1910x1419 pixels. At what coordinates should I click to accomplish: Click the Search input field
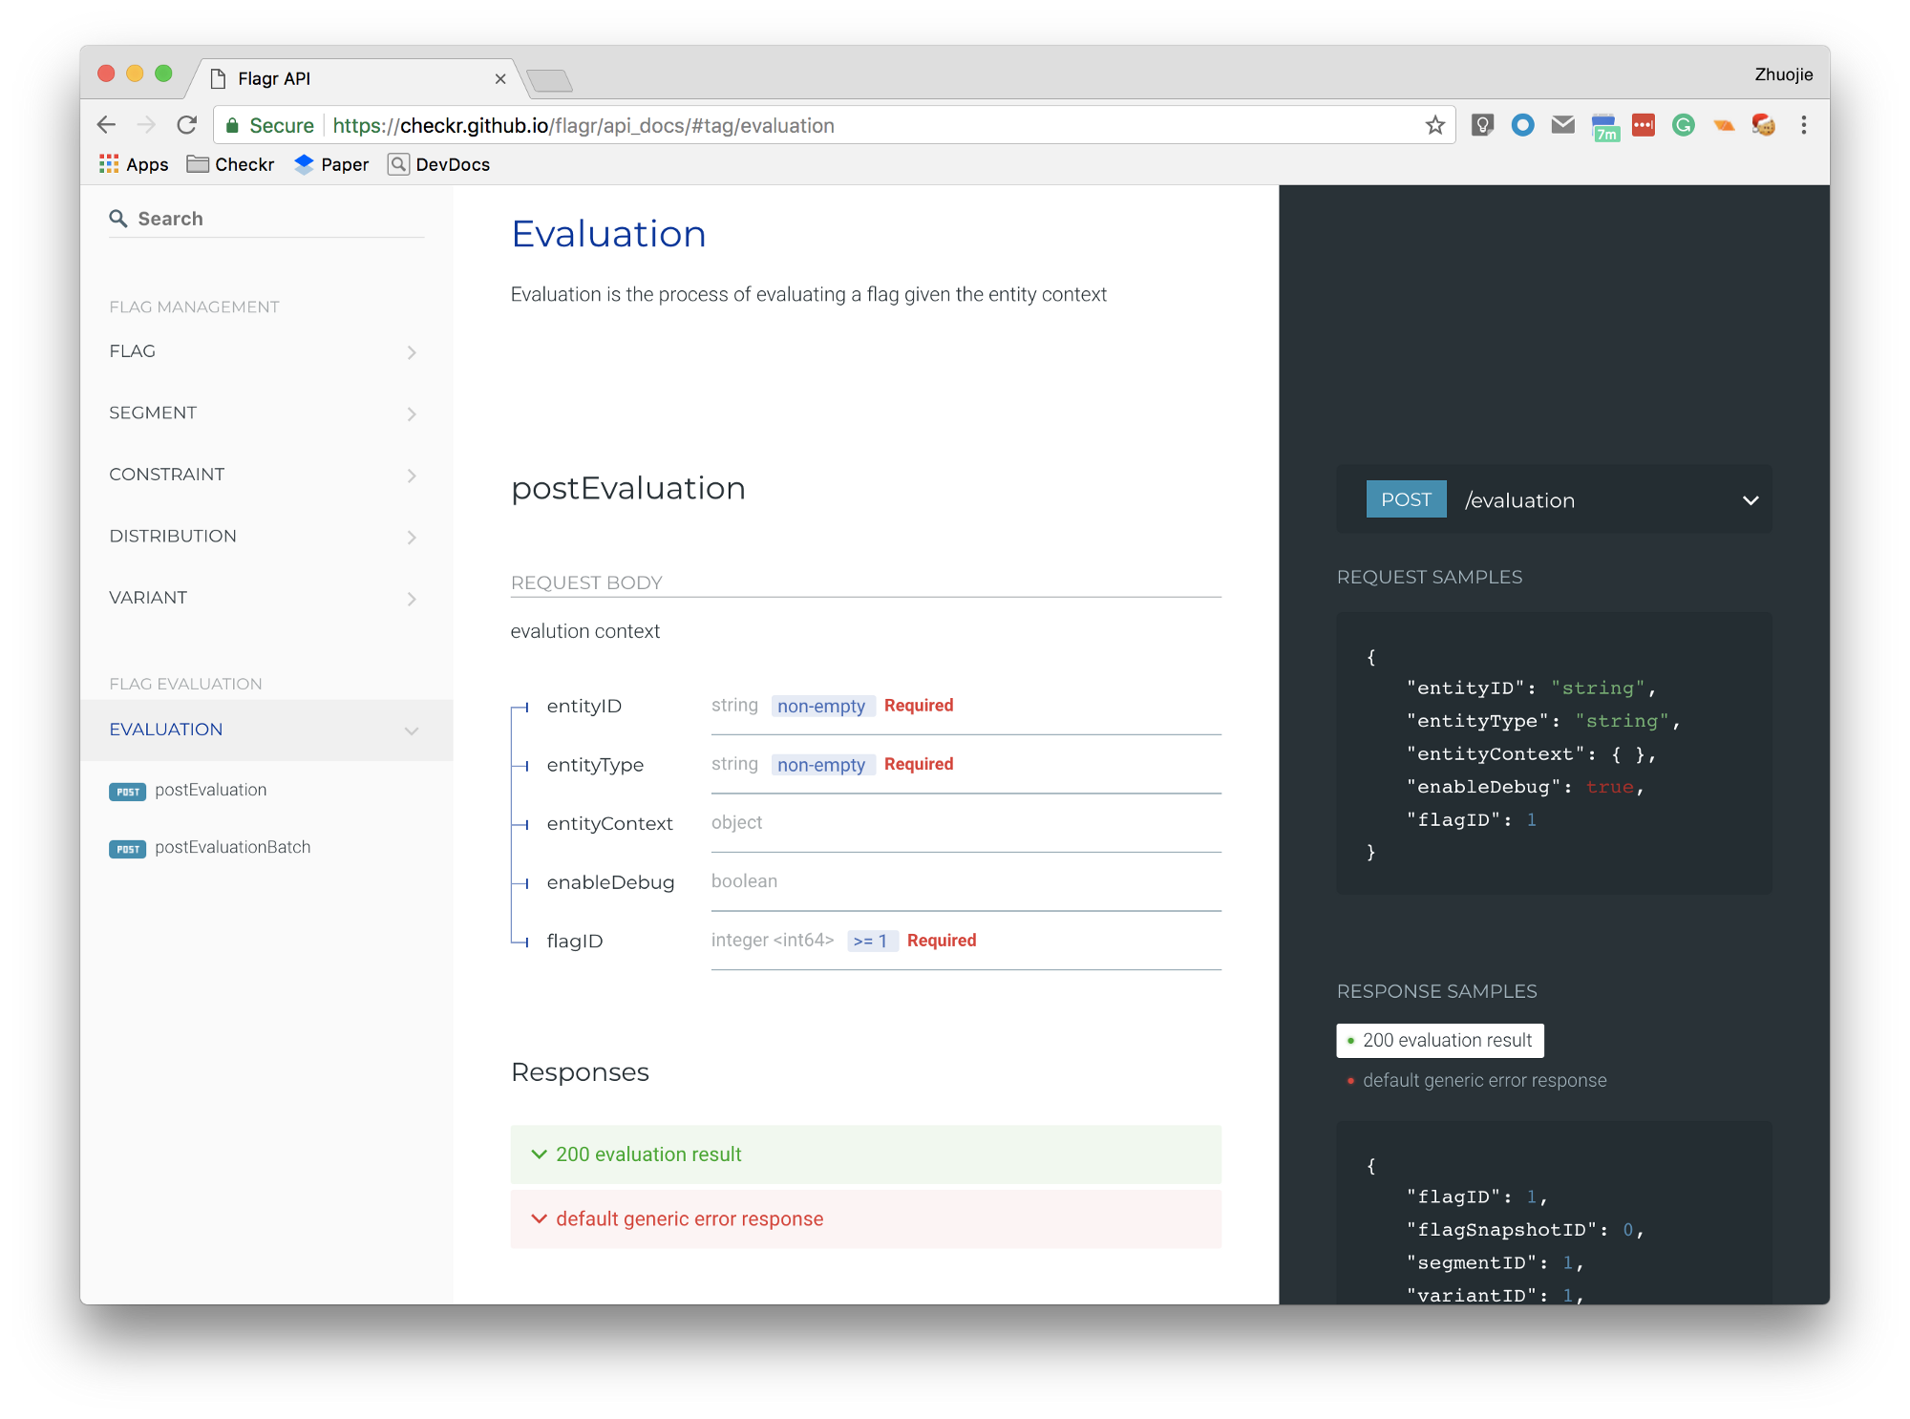(277, 219)
